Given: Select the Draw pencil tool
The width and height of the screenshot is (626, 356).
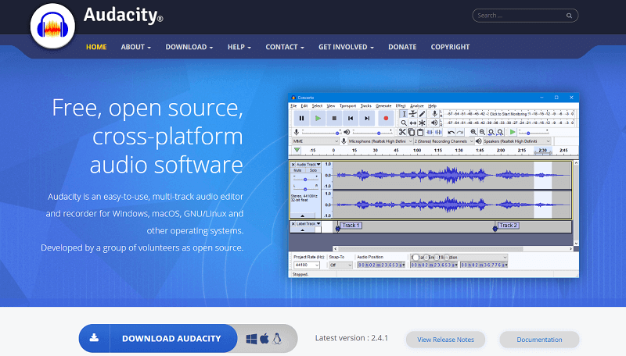Looking at the screenshot, I should (x=422, y=114).
